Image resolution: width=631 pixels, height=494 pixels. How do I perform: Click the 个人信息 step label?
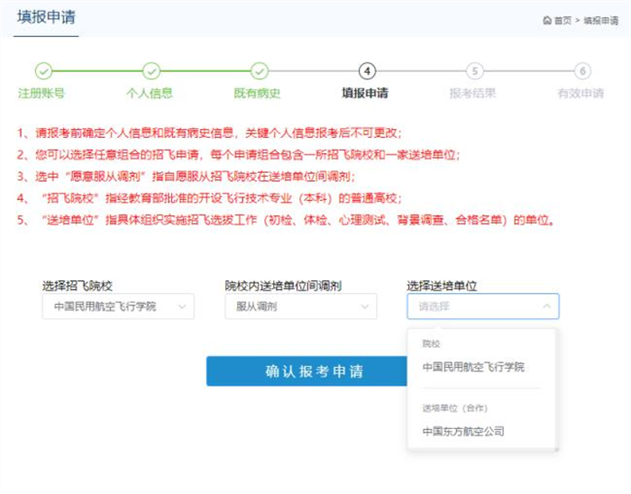(150, 93)
